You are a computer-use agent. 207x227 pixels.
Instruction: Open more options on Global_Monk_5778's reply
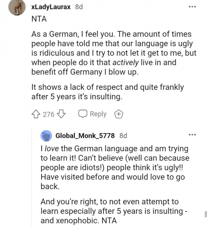point(193,135)
